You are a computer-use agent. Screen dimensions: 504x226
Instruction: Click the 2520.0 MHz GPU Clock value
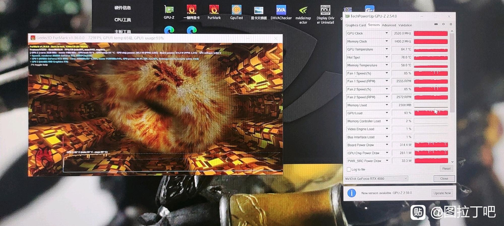pos(402,33)
